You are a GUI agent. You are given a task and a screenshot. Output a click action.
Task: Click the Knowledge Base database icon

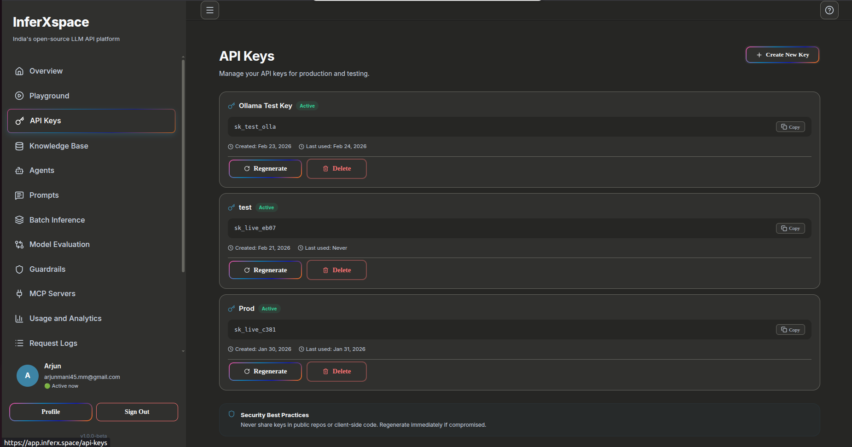click(x=19, y=146)
